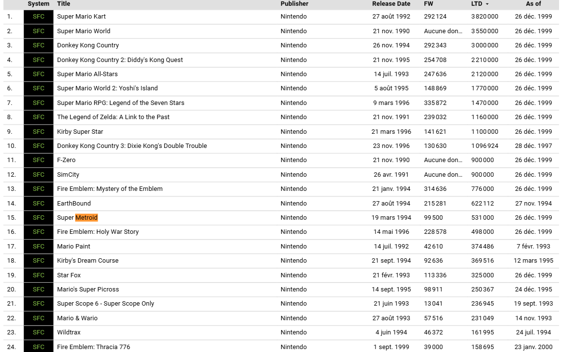Click the LTD value 1 096 924
This screenshot has width=561, height=352.
pyautogui.click(x=484, y=146)
